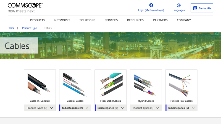Click the Hybrid Cables title link
221x124 pixels.
coord(146,101)
